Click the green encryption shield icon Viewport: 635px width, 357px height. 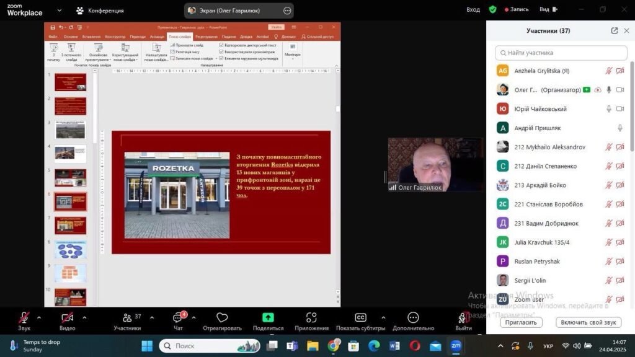pyautogui.click(x=492, y=10)
